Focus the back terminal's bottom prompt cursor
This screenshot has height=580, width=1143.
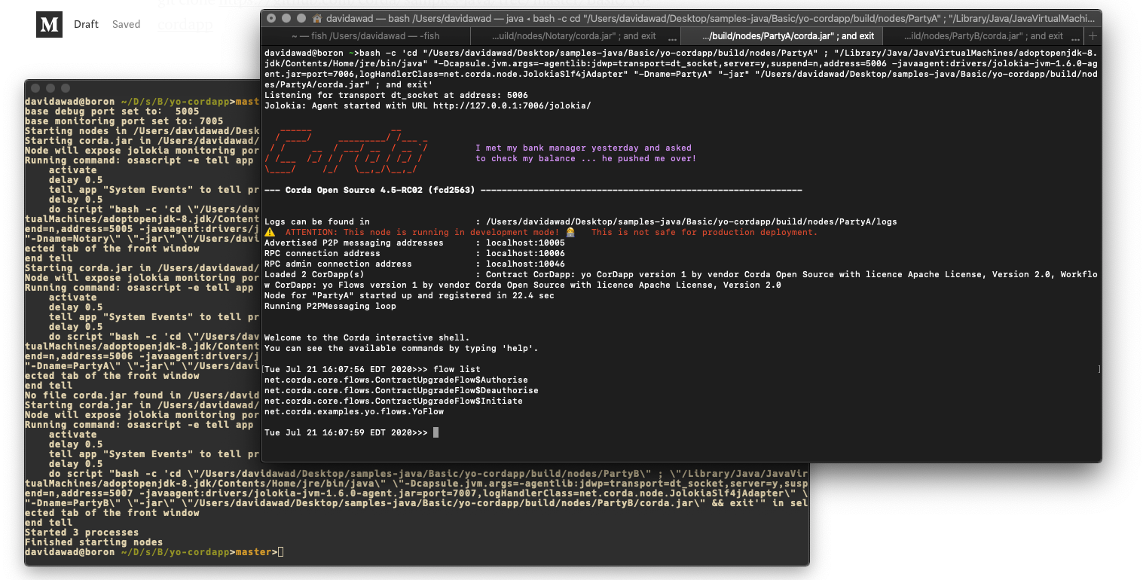tap(280, 552)
